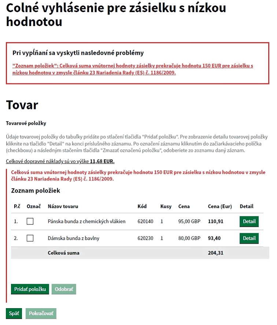This screenshot has width=277, height=325.
Task: Select the Cena (Eur) column header
Action: (220, 207)
